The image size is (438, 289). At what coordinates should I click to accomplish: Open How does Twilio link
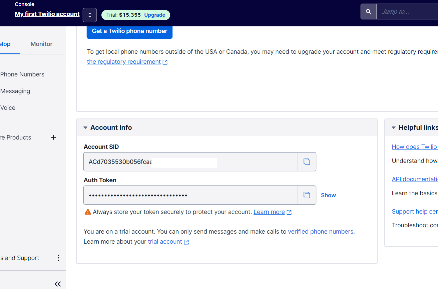pos(415,147)
